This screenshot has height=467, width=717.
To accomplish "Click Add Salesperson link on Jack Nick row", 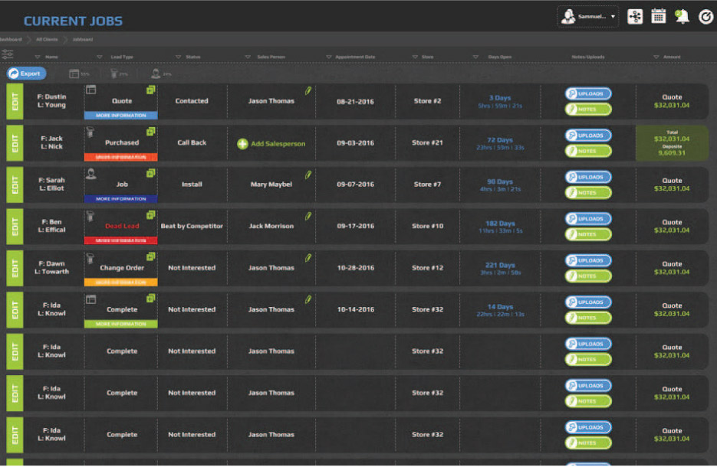I will (x=278, y=144).
